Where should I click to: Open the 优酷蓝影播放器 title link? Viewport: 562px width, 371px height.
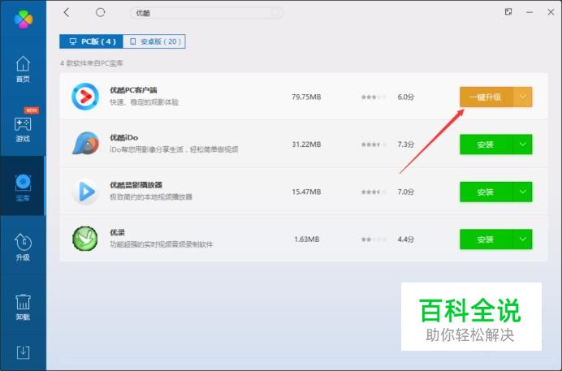click(136, 185)
